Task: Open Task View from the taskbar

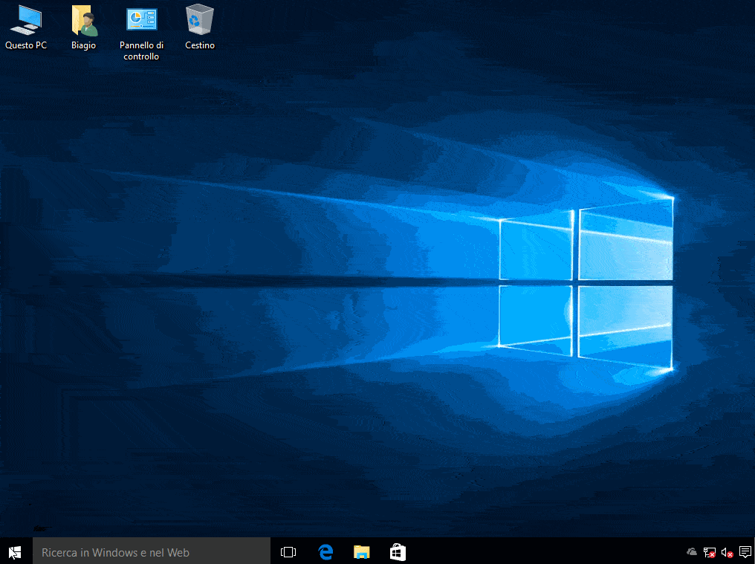Action: click(288, 552)
